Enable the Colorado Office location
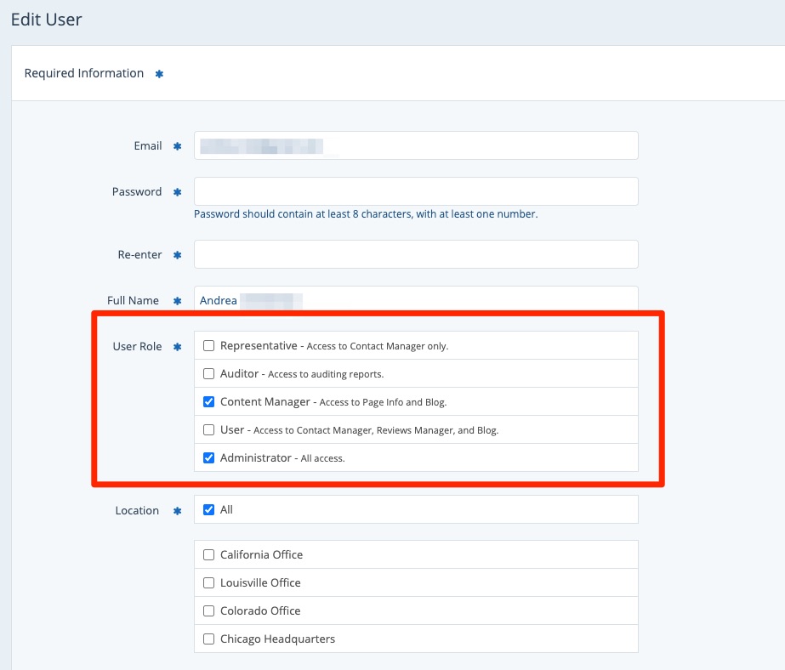This screenshot has width=785, height=670. pyautogui.click(x=208, y=611)
